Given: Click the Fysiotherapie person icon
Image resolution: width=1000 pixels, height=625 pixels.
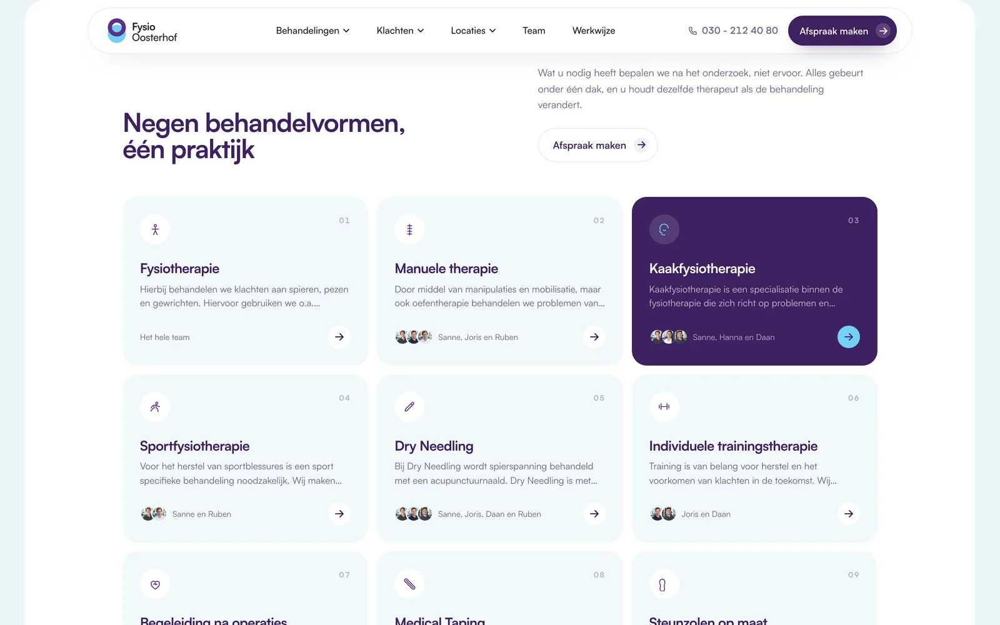Looking at the screenshot, I should coord(155,229).
